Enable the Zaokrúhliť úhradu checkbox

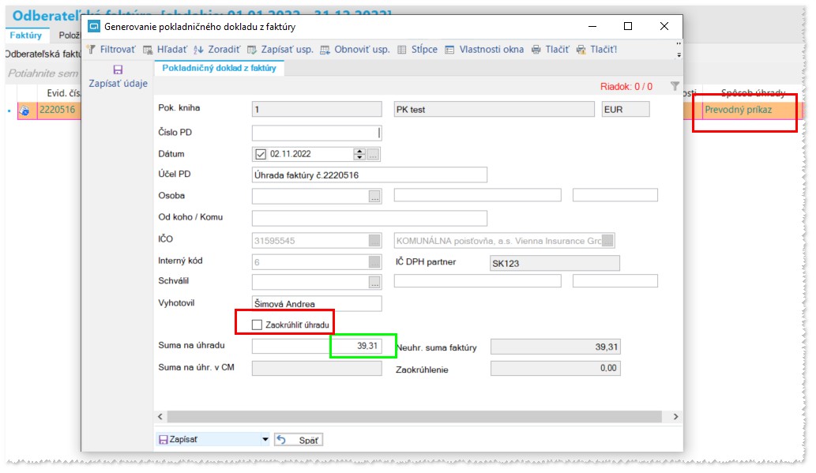(257, 325)
